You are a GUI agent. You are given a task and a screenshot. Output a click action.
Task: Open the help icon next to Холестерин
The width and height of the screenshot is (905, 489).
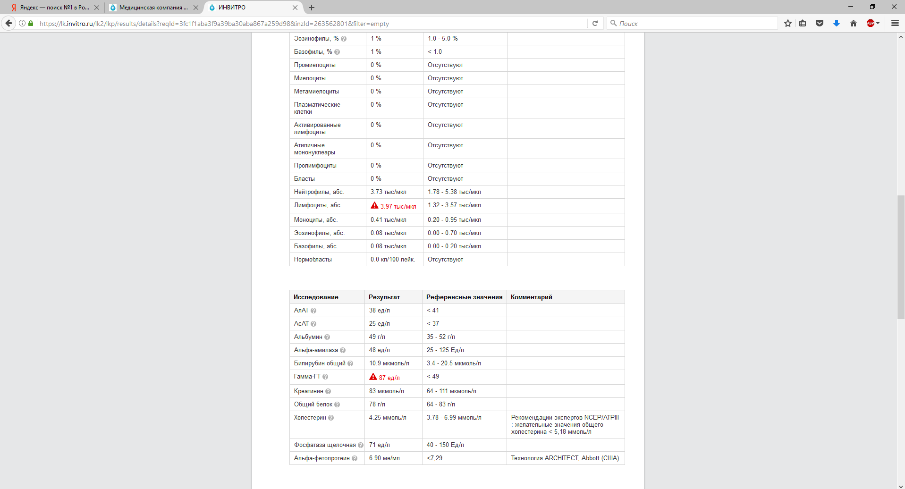tap(331, 418)
